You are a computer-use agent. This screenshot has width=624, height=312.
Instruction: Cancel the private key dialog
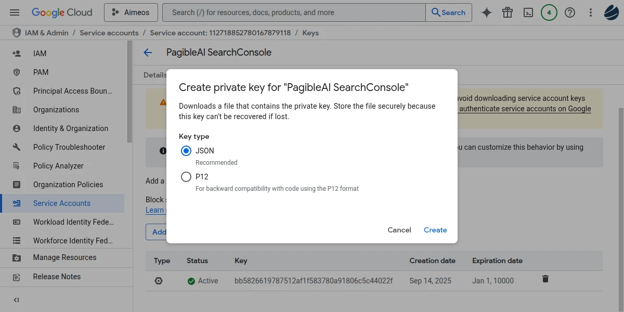pos(399,230)
